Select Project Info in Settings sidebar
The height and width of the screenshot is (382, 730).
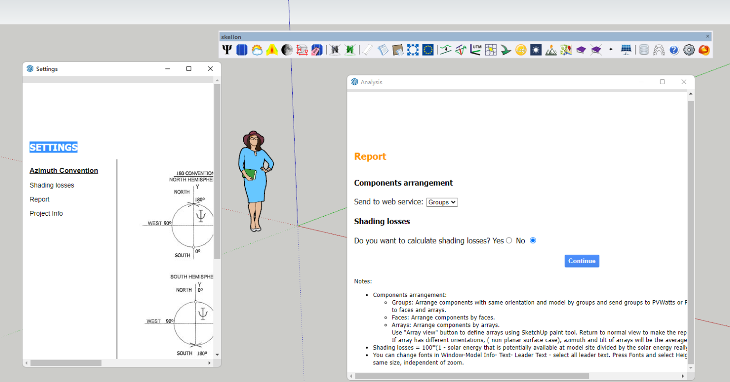click(x=46, y=213)
